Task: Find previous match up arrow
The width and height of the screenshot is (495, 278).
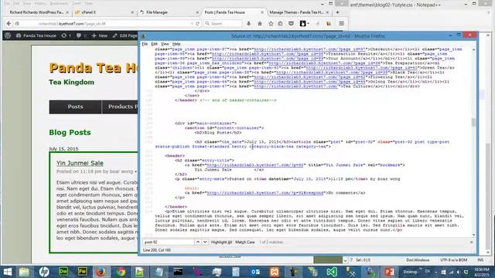Action: [x=198, y=242]
